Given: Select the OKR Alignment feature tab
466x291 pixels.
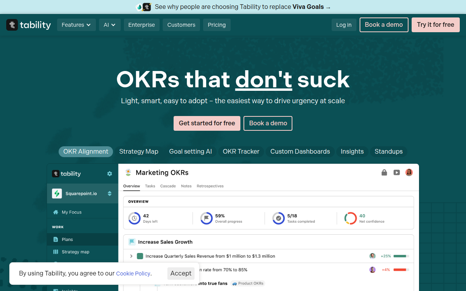Looking at the screenshot, I should (86, 152).
